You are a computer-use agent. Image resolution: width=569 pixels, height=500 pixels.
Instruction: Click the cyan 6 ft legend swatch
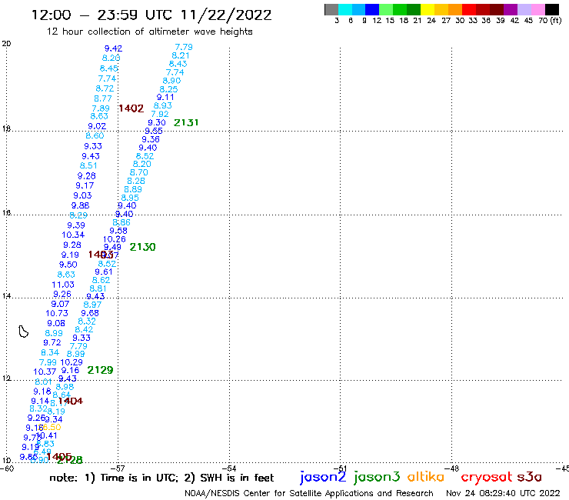click(344, 9)
